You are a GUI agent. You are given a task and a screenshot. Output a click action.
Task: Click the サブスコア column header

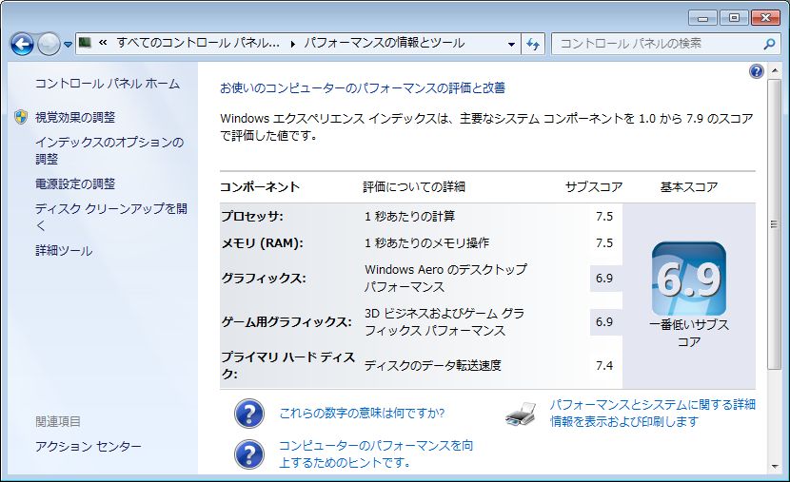[x=594, y=187]
